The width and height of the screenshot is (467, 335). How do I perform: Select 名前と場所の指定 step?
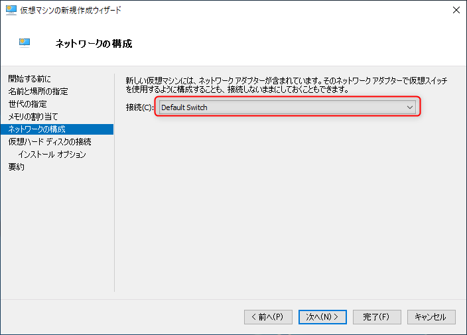click(38, 92)
